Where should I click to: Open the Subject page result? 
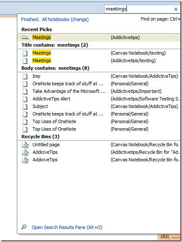pos(99,106)
